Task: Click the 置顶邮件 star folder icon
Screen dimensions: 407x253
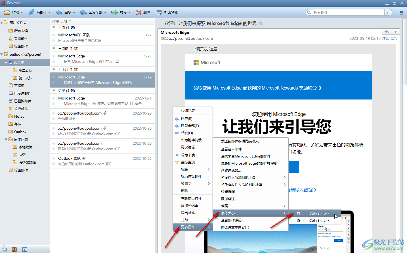Action: pyautogui.click(x=11, y=38)
